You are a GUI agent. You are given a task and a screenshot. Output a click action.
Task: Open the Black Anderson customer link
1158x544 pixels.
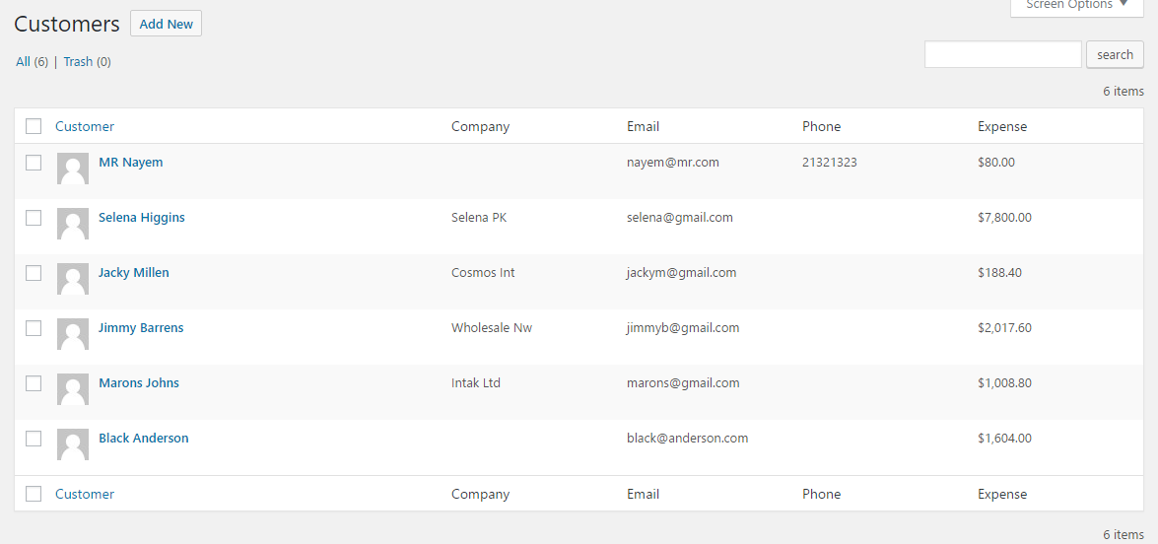coord(144,439)
